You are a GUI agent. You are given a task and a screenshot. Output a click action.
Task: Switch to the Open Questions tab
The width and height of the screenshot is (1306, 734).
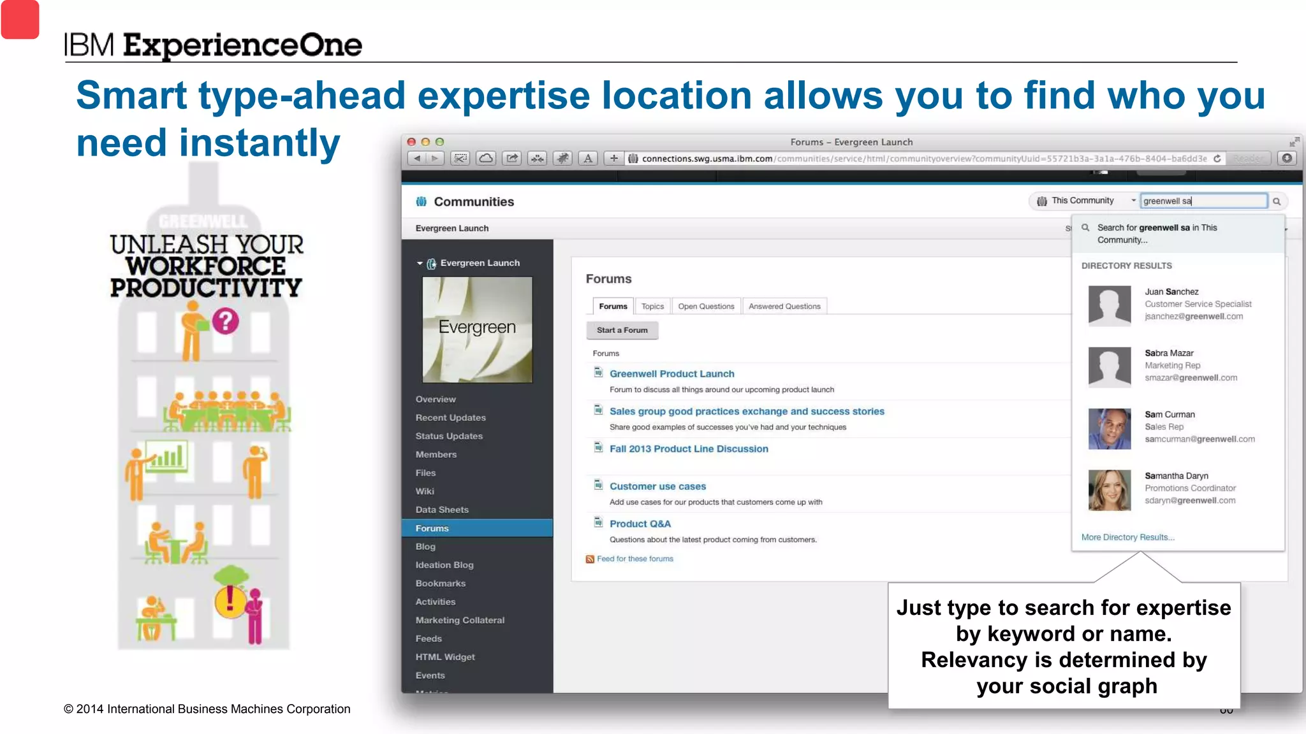pyautogui.click(x=706, y=306)
